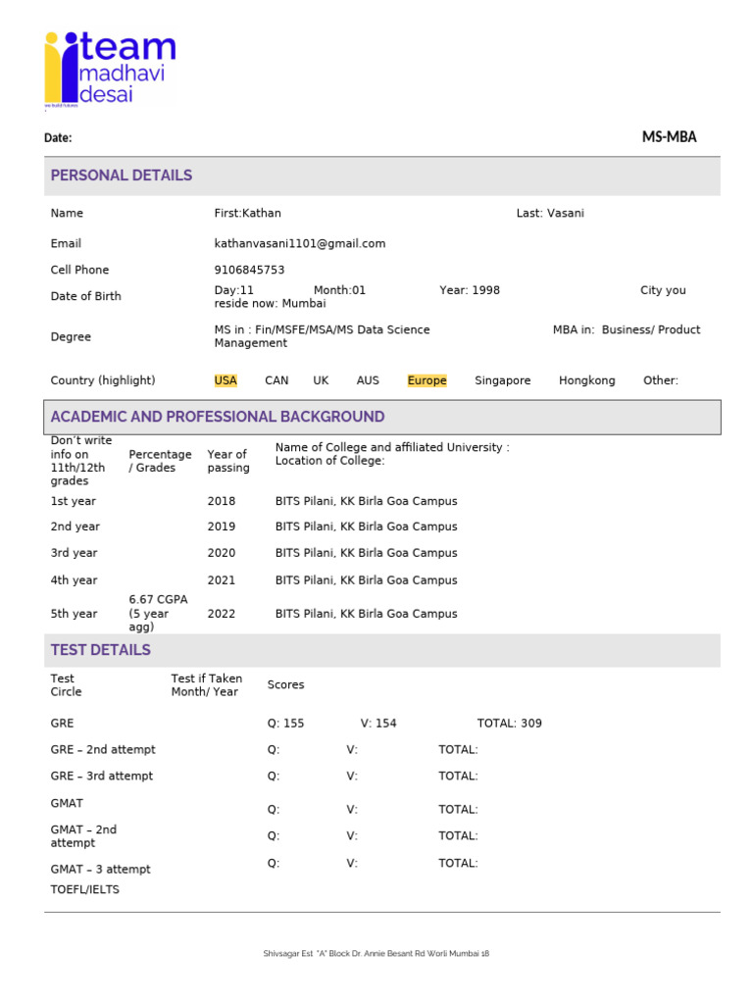Click 'Percentage / Grades' column header
Image resolution: width=753 pixels, height=1004 pixels.
tap(160, 461)
